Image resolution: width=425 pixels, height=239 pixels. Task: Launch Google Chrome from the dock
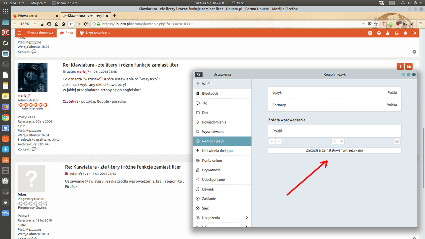(x=5, y=118)
